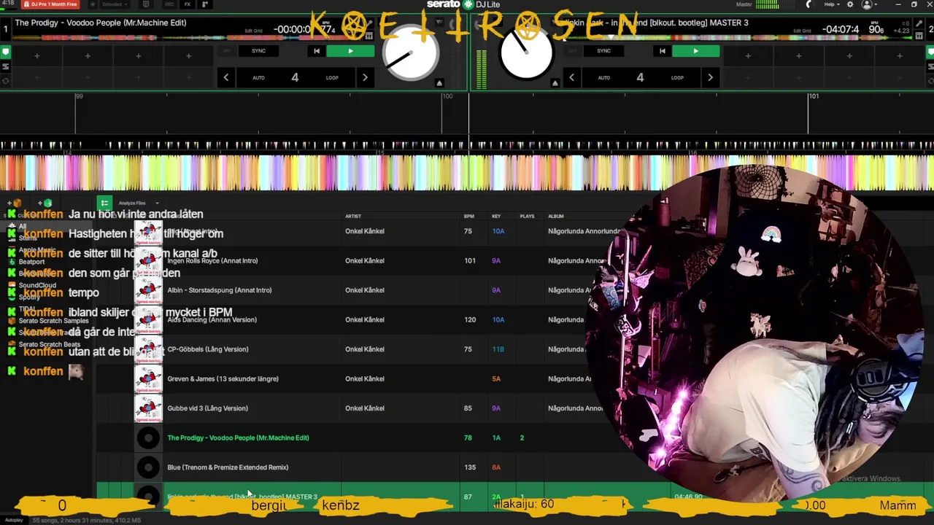Click the beatgrid icon on deck 2
Image resolution: width=934 pixels, height=525 pixels.
click(x=918, y=34)
